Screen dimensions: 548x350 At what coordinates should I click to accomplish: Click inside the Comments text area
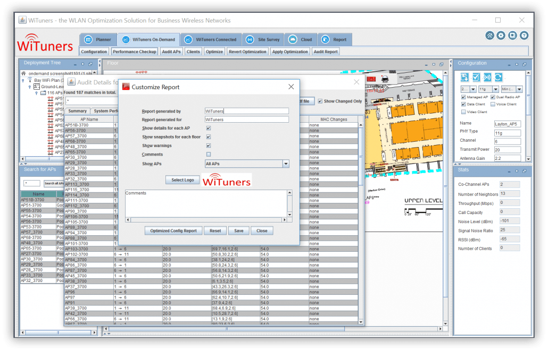[x=206, y=204]
